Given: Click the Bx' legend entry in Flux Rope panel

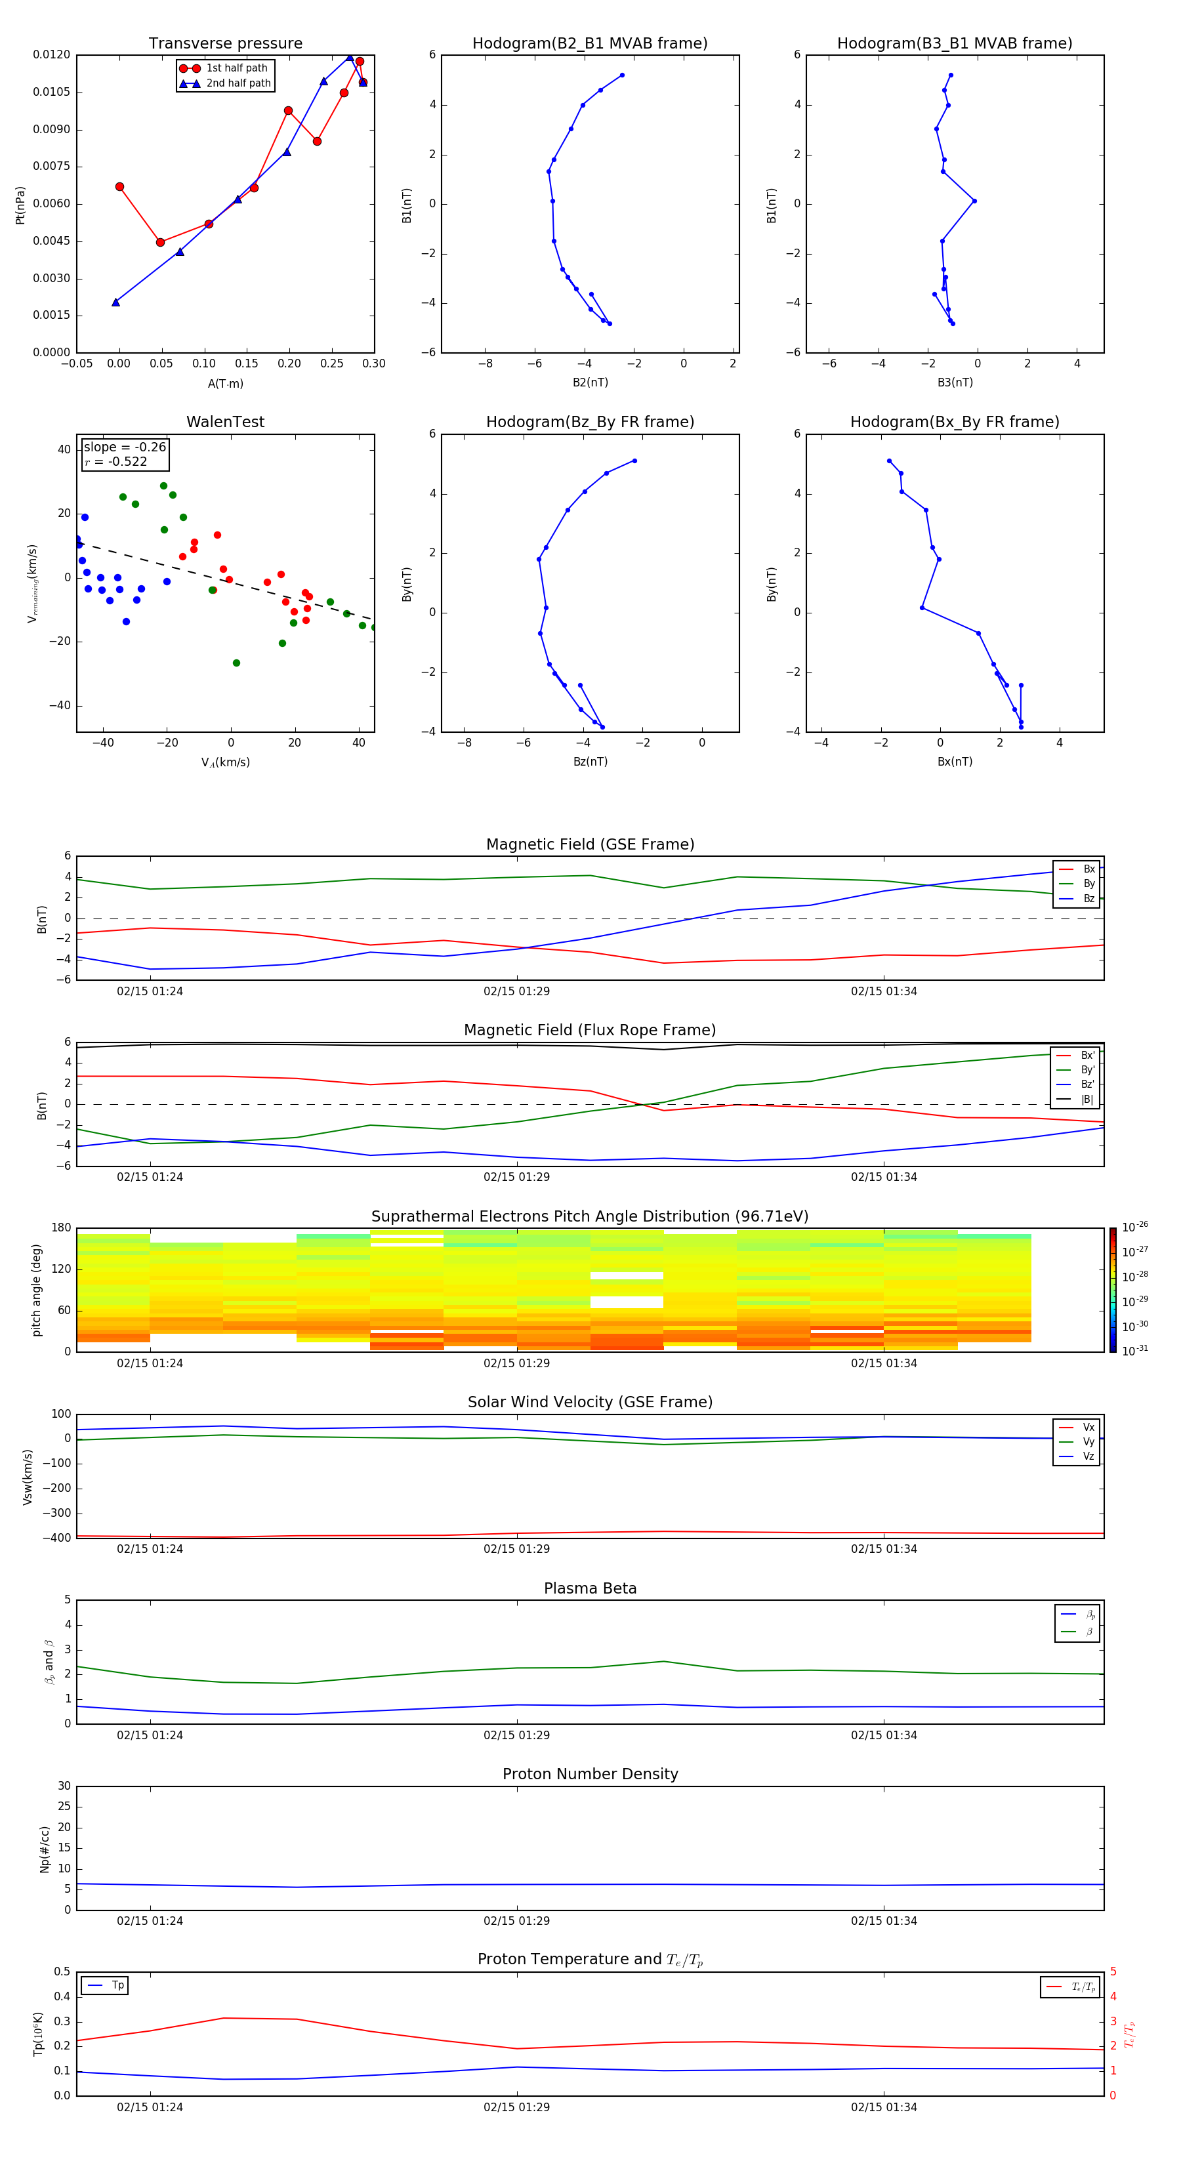Looking at the screenshot, I should (x=1075, y=1056).
